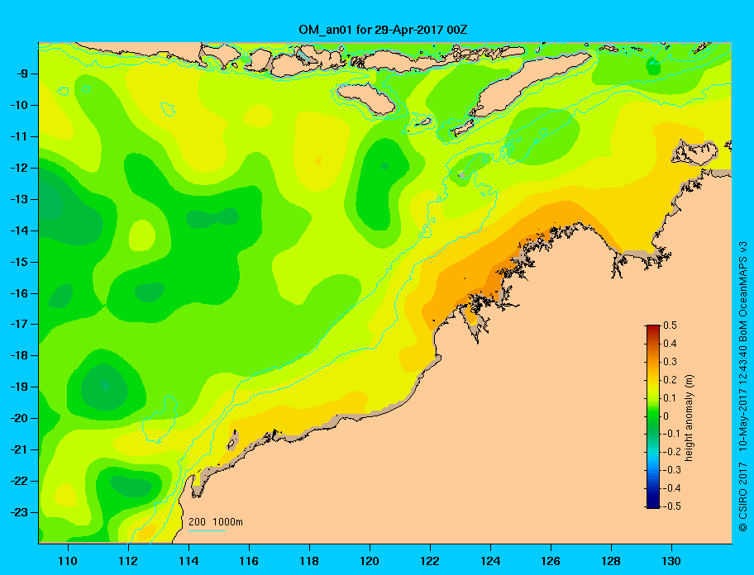Viewport: 754px width, 575px height.
Task: Click latitude label '-20'
Action: [18, 418]
